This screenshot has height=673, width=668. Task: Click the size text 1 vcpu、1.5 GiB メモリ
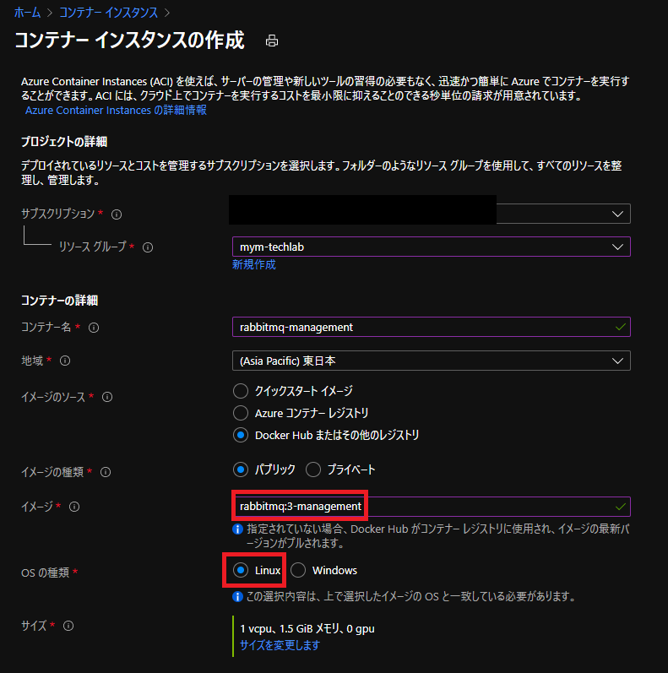click(307, 629)
